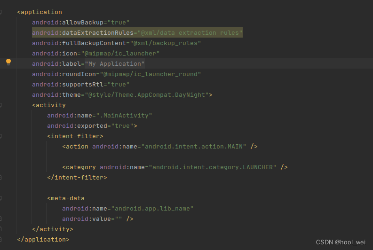
Task: Collapse the intent-filter opening tag fold marker
Action: pos(1,136)
